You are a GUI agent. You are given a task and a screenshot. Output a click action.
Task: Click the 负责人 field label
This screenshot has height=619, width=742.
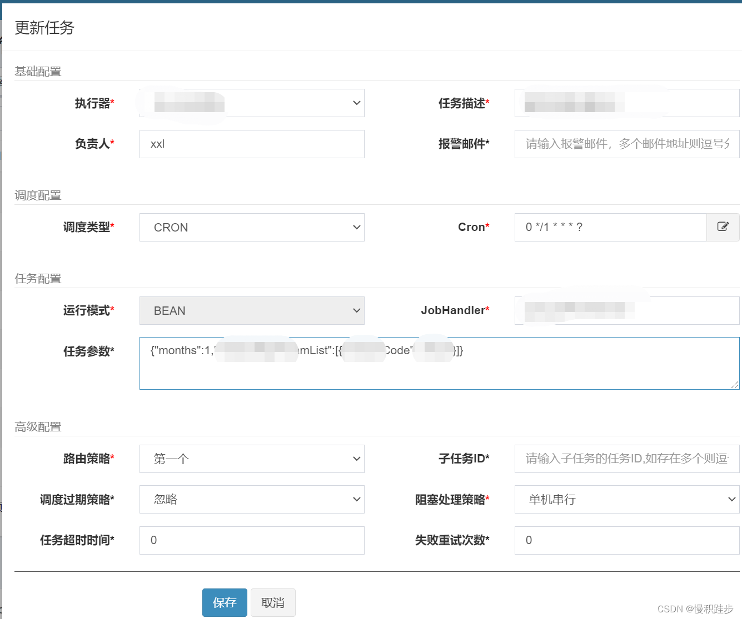click(94, 144)
